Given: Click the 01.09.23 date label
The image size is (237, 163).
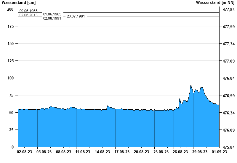Looking at the screenshot, I should tap(219, 152).
